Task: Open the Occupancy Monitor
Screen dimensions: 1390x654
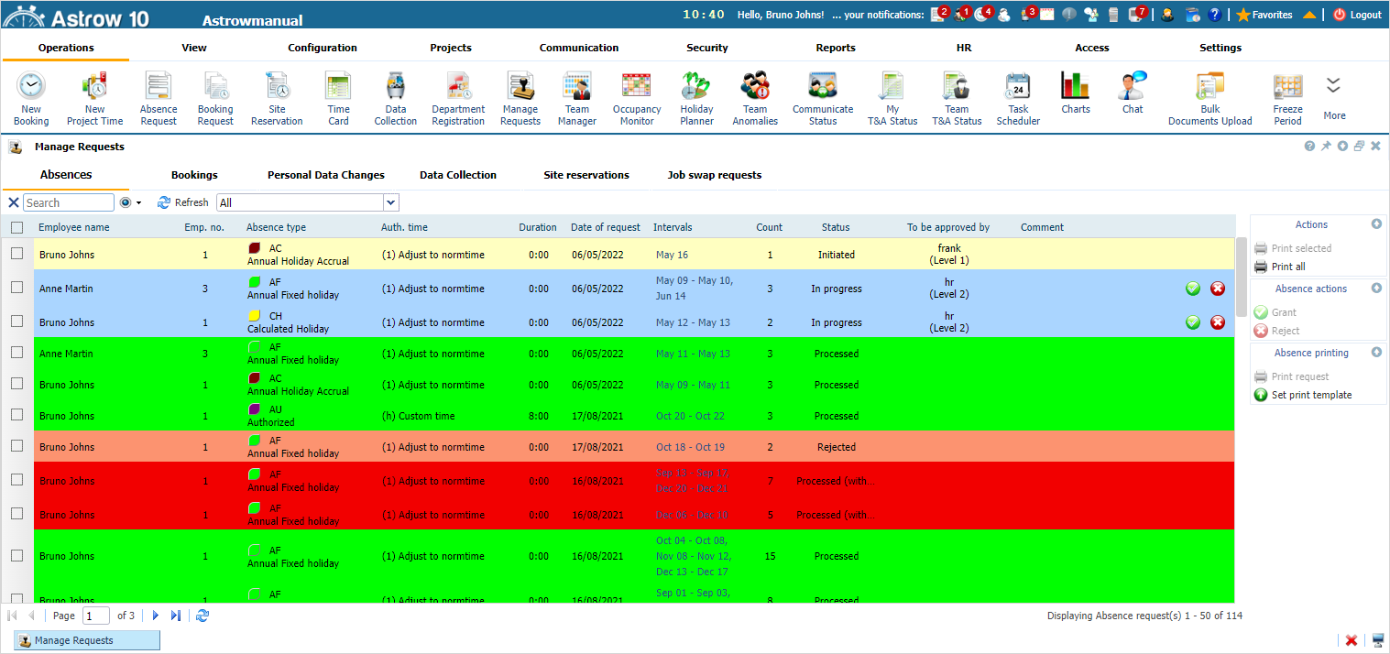Action: [x=636, y=96]
